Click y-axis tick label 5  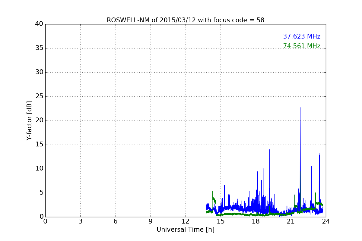[x=41, y=193]
